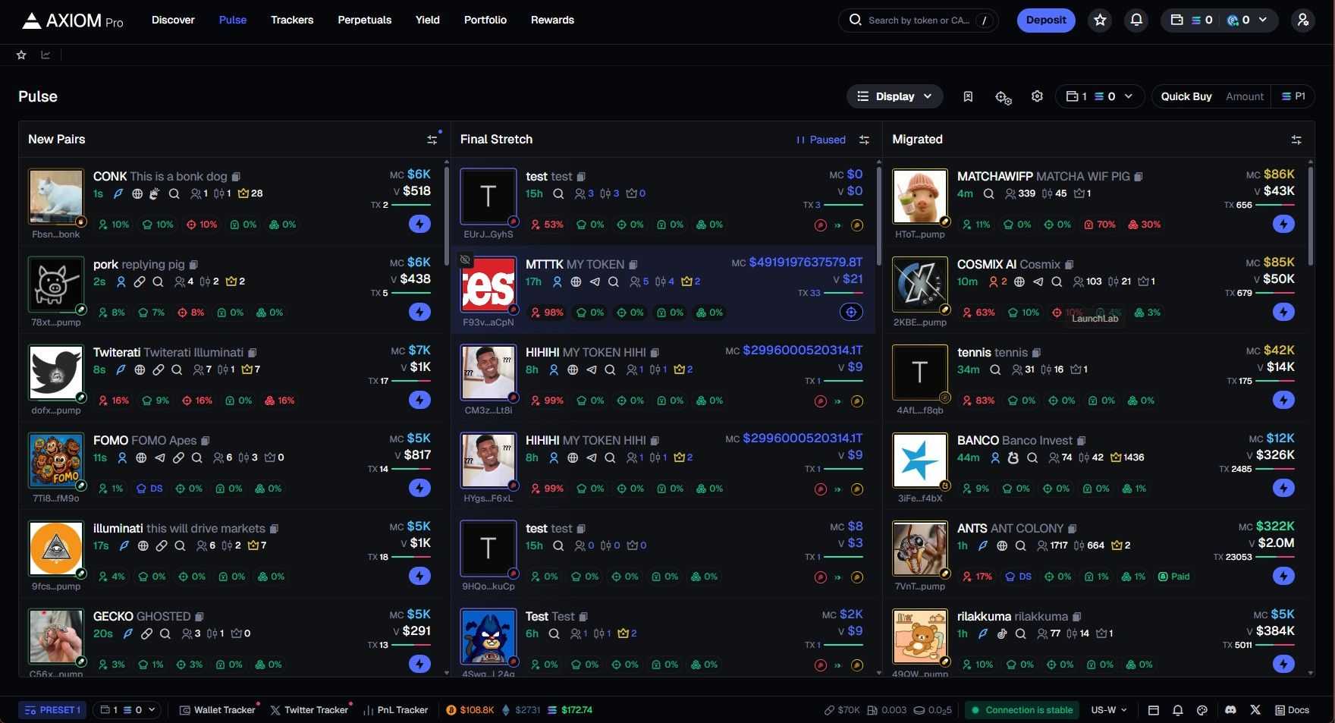Unhide the MTTTK token via eye icon
The height and width of the screenshot is (723, 1335).
466,259
